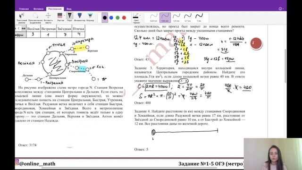Click the text Ответ: 400
The width and height of the screenshot is (302, 170).
(x=143, y=103)
